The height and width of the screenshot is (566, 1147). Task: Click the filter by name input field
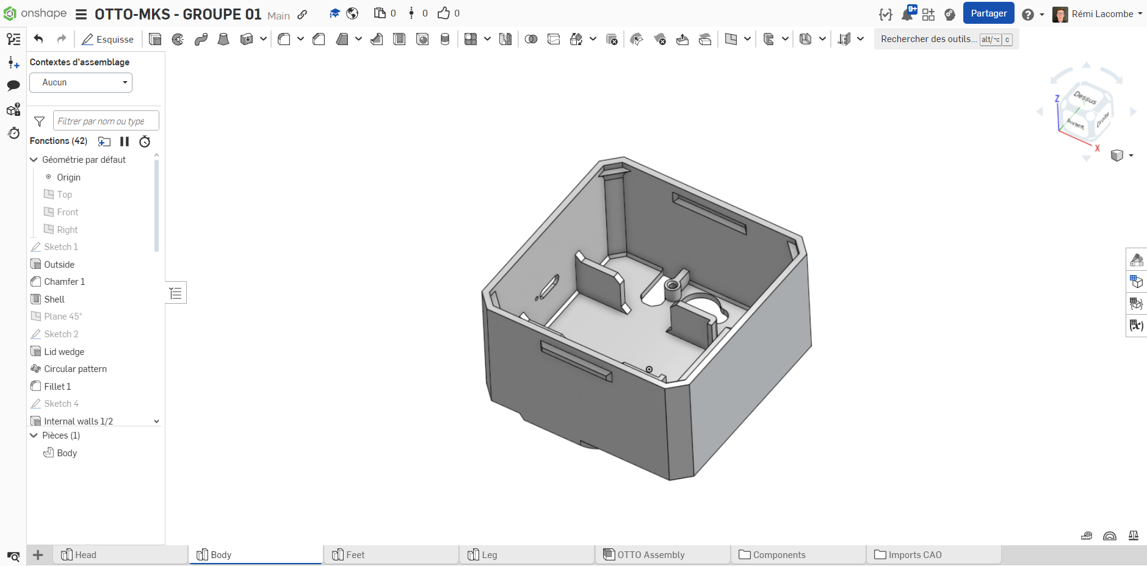coord(106,121)
